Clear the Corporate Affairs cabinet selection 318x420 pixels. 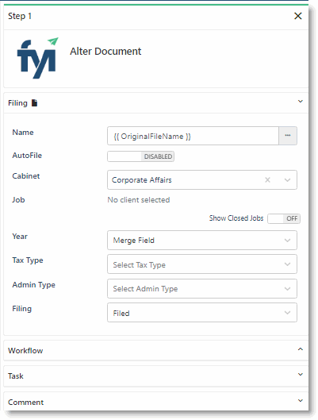[x=267, y=180]
